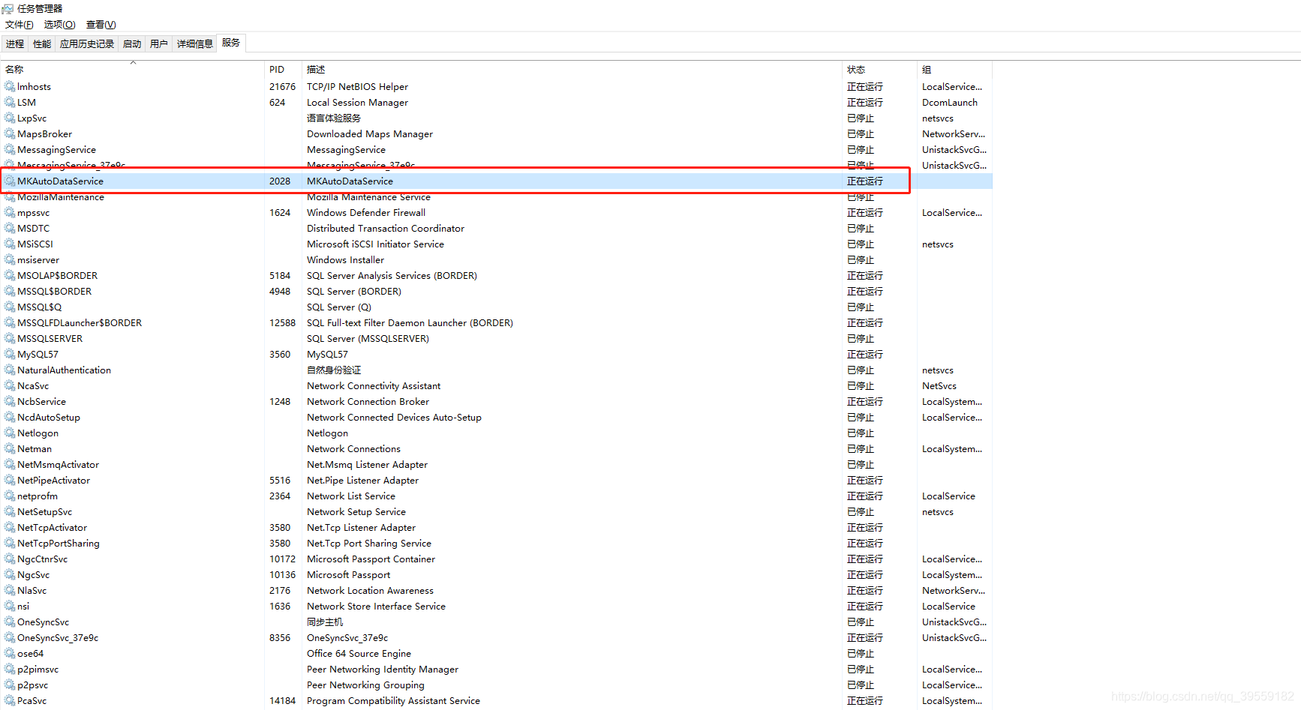Click the gear icon beside NcbService
1301x710 pixels.
click(x=10, y=401)
